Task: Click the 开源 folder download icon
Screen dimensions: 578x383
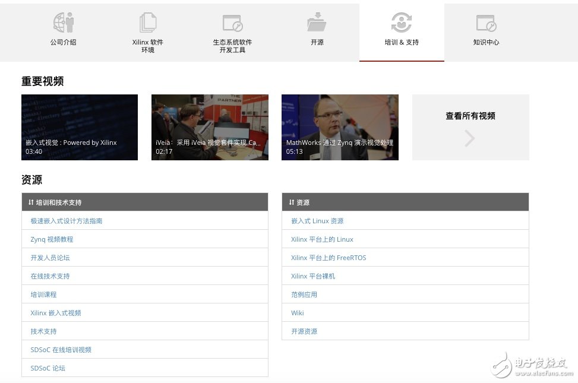Action: [x=317, y=22]
